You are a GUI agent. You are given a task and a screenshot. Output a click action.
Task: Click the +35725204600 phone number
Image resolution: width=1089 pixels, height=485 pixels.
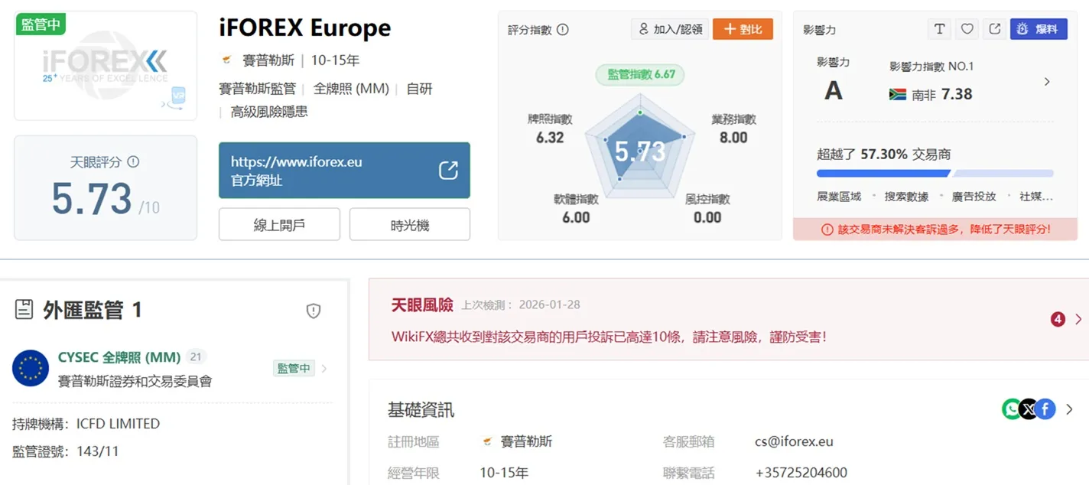[x=801, y=473]
